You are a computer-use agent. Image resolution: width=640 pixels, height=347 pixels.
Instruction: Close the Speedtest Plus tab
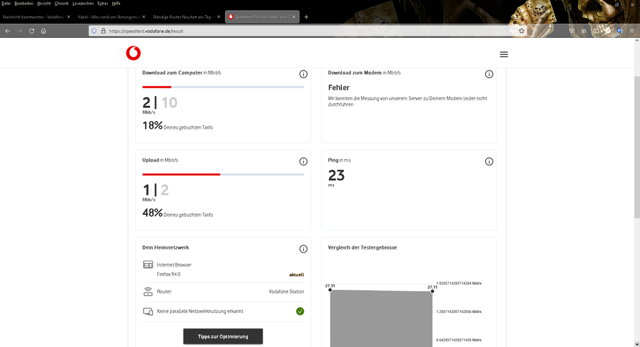[x=294, y=17]
